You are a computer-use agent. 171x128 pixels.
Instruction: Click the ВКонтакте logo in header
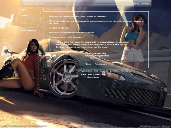[34, 4]
